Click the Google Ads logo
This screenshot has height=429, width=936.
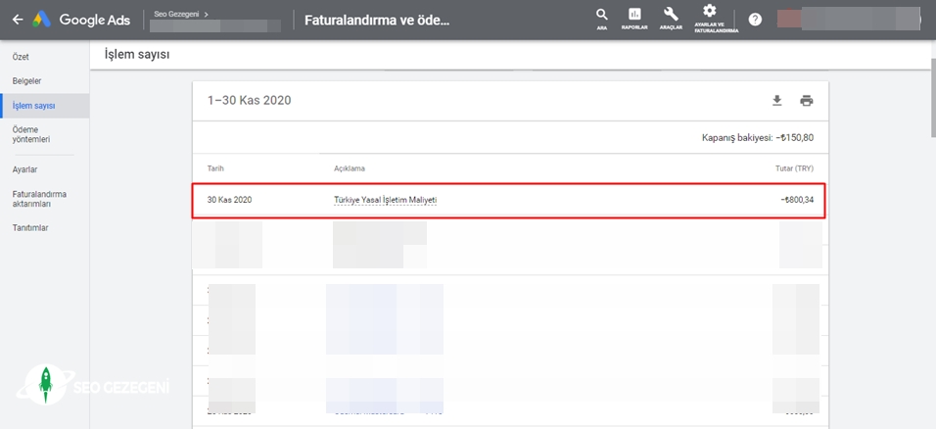point(81,20)
